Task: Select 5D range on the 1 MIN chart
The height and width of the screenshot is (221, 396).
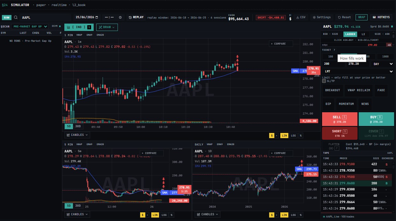Action: click(68, 126)
